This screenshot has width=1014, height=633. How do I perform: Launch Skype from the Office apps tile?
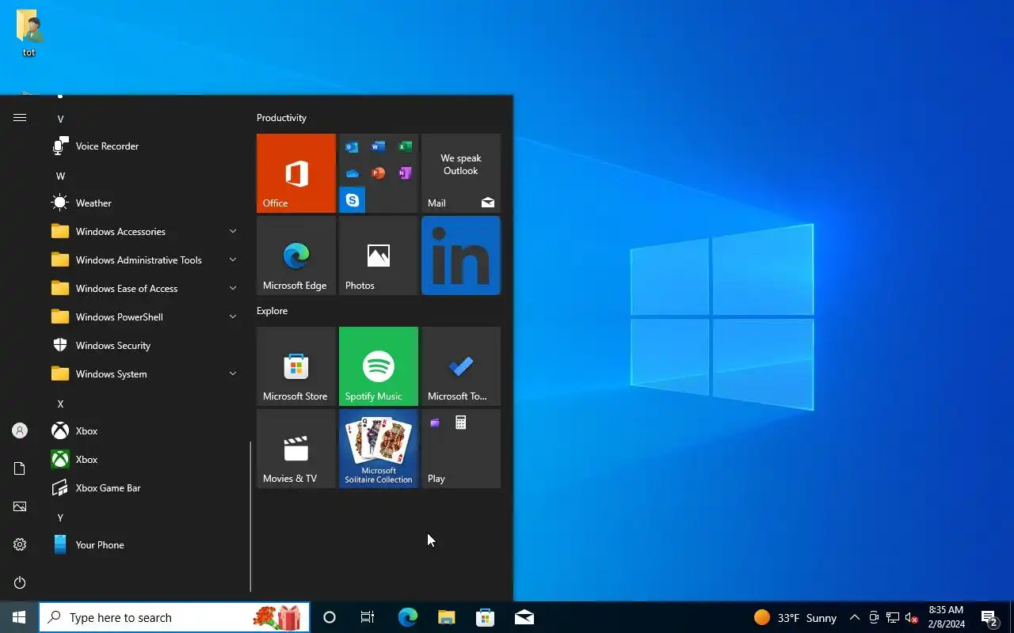pyautogui.click(x=352, y=200)
